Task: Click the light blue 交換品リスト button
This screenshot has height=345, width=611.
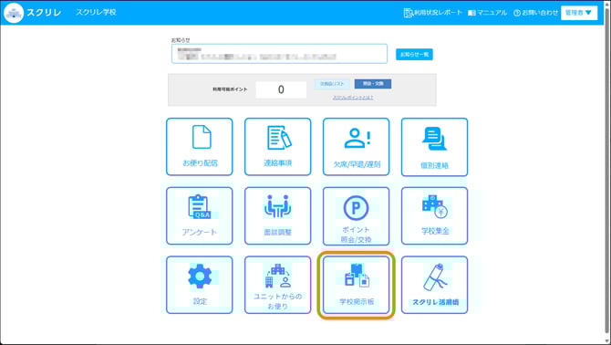Action: tap(332, 84)
